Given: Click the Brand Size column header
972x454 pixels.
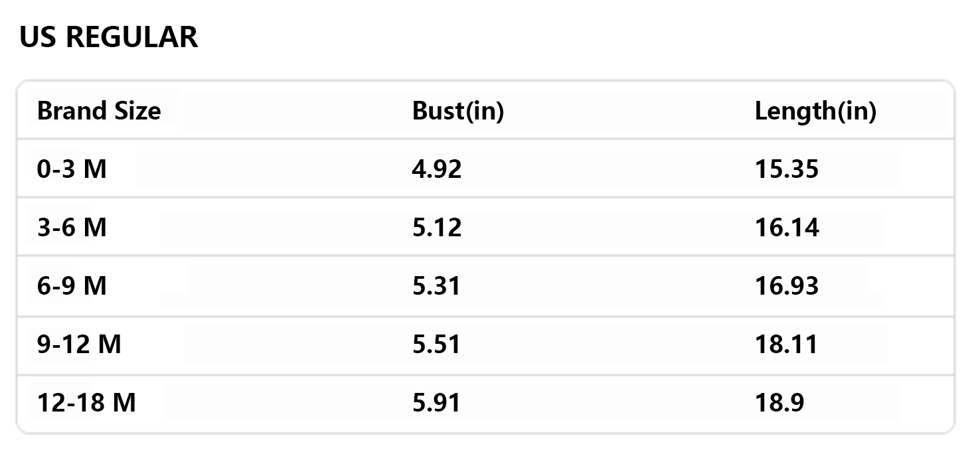Looking at the screenshot, I should tap(99, 111).
